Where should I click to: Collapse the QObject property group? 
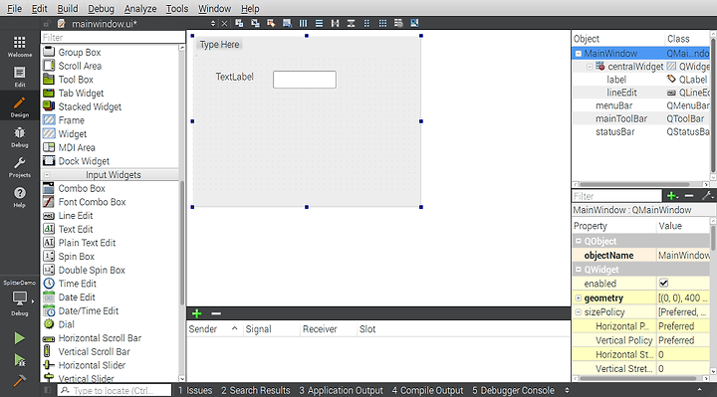click(x=579, y=241)
